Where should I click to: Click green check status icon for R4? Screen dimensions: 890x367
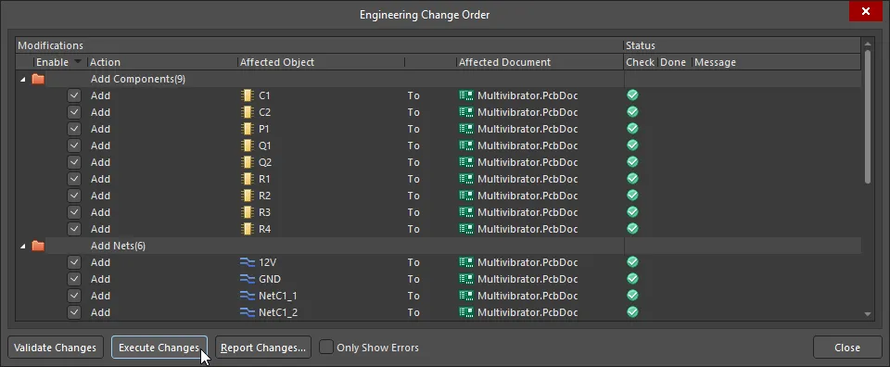point(632,228)
